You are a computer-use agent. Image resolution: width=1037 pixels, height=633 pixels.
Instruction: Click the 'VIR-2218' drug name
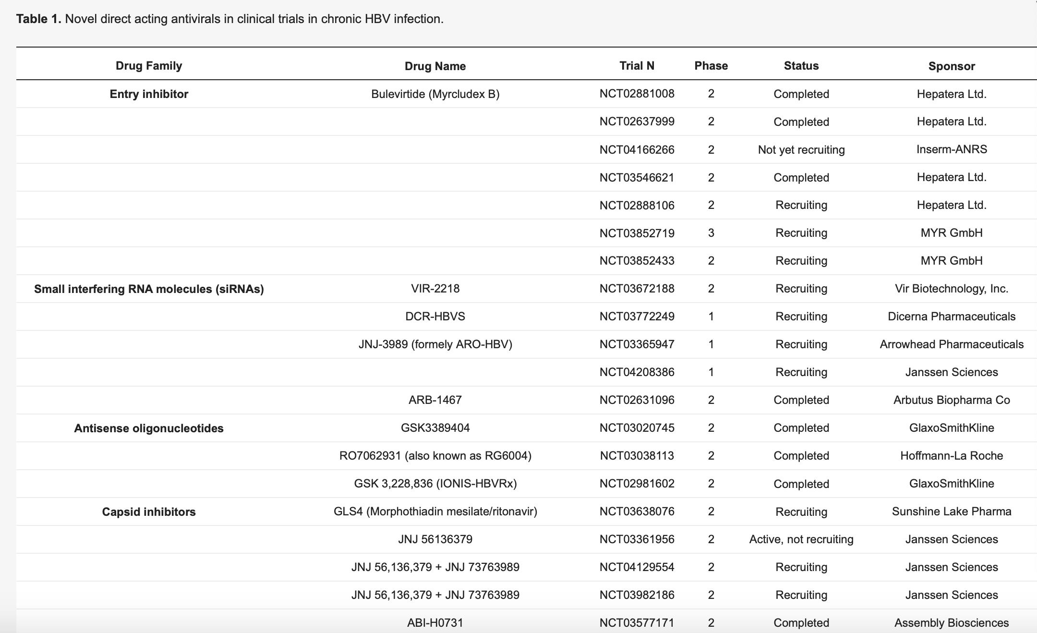435,289
